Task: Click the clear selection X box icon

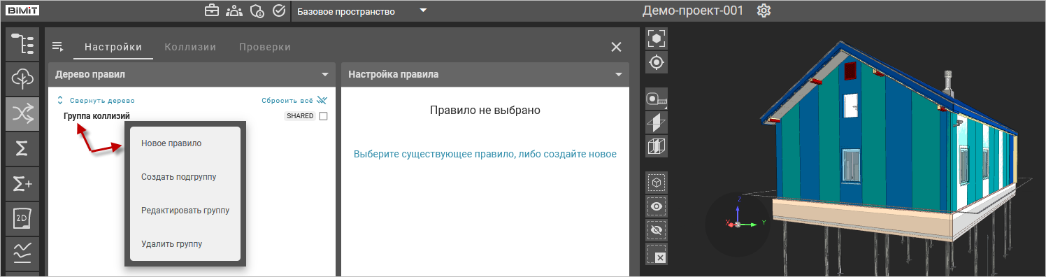Action: pyautogui.click(x=657, y=253)
